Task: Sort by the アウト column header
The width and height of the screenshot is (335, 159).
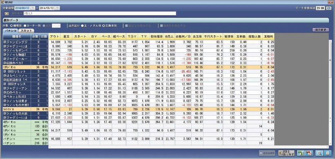Action: click(x=54, y=36)
